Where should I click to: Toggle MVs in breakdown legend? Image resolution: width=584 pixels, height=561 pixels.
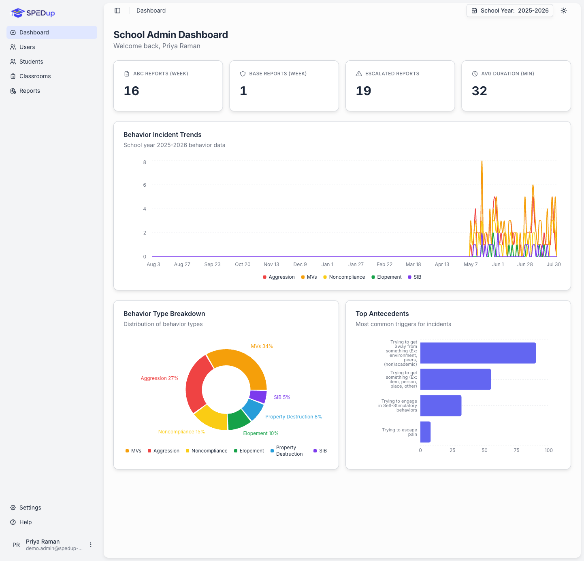[133, 451]
